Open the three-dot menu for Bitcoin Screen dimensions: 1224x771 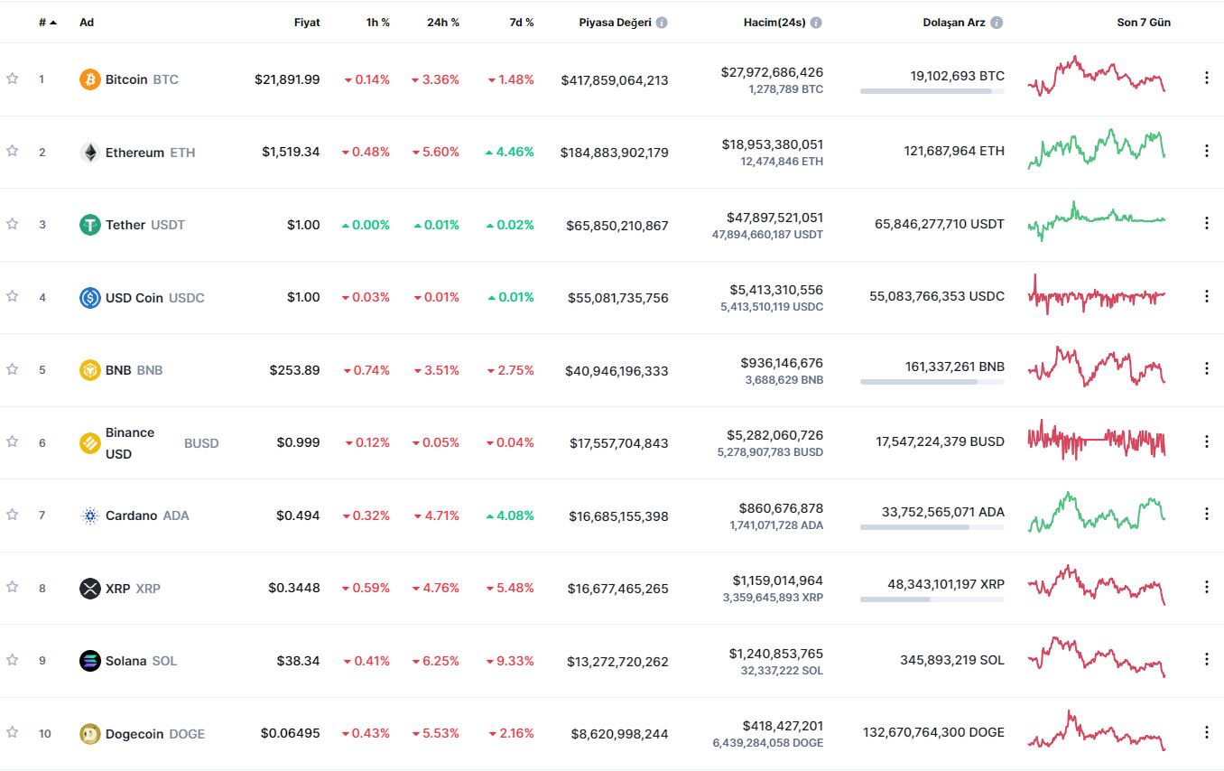1206,78
